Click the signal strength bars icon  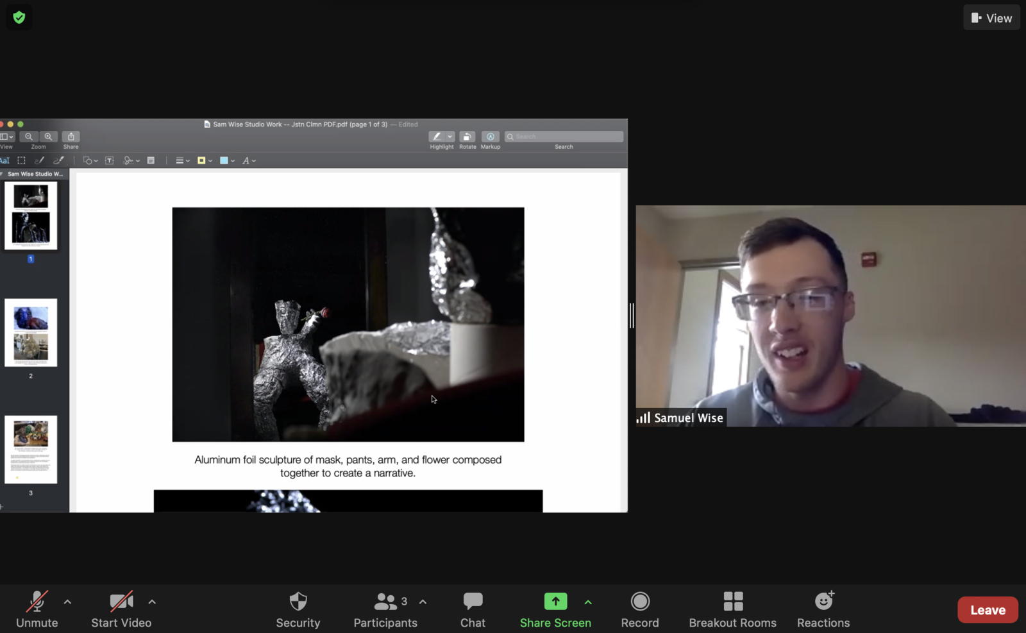tap(643, 418)
